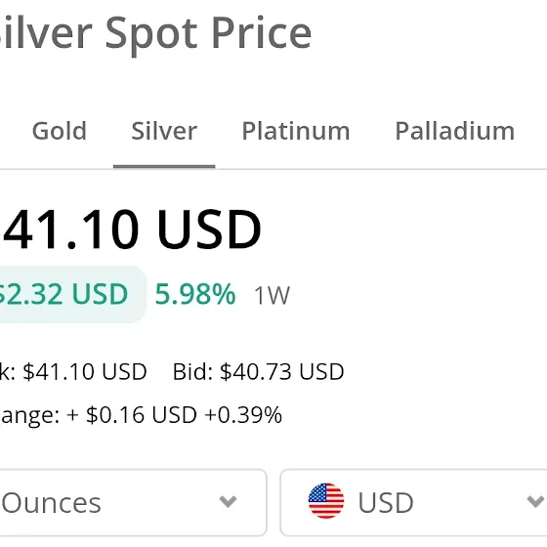Click the chevron arrow beside Ounces
This screenshot has height=547, width=547.
pos(229,502)
